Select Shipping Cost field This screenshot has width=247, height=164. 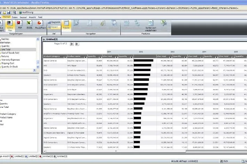8,63
